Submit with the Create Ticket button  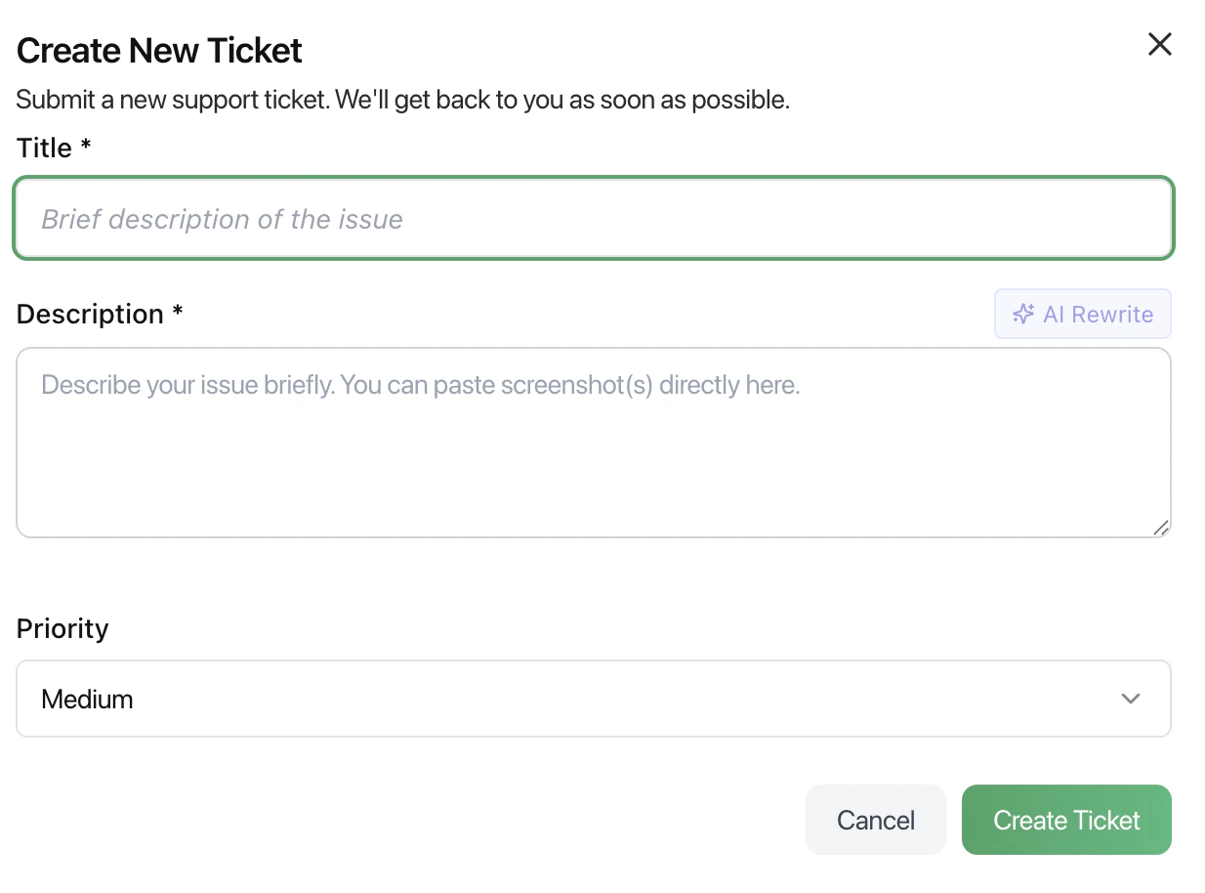pos(1066,820)
